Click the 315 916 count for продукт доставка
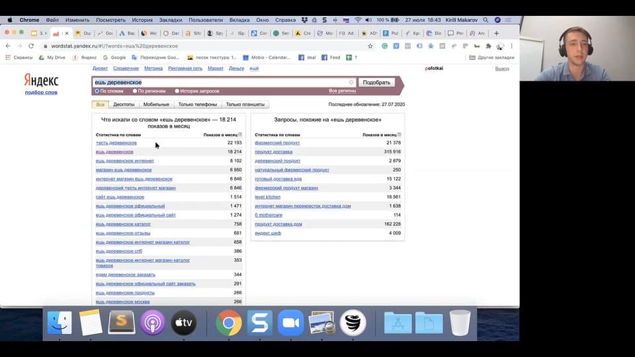 (392, 152)
